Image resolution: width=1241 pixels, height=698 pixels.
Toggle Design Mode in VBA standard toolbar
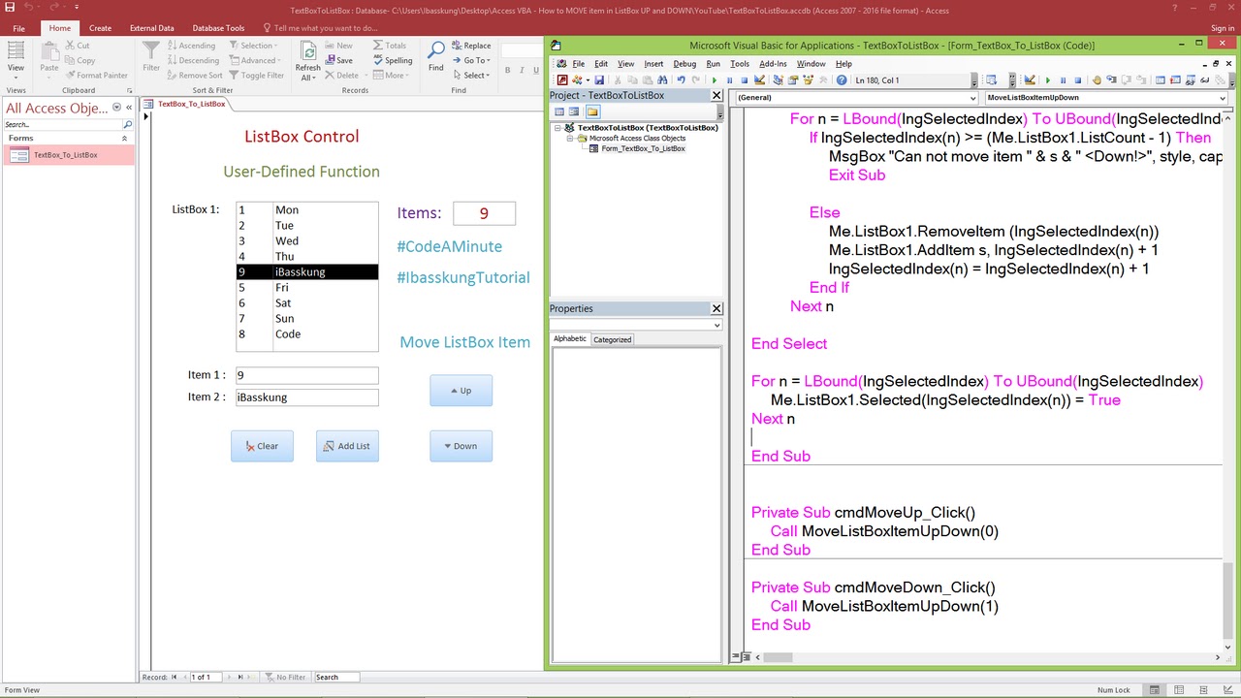[x=759, y=79]
